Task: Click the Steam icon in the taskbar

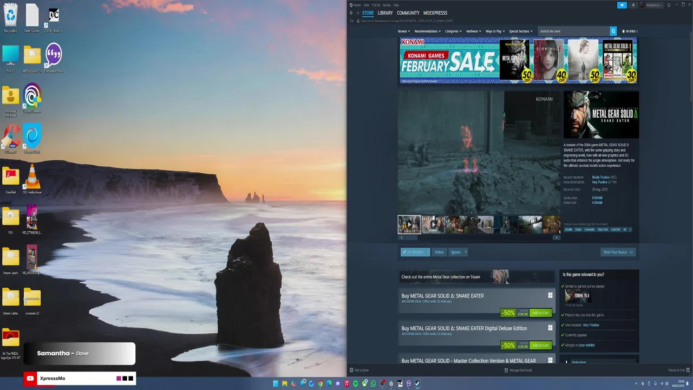Action: (x=417, y=383)
